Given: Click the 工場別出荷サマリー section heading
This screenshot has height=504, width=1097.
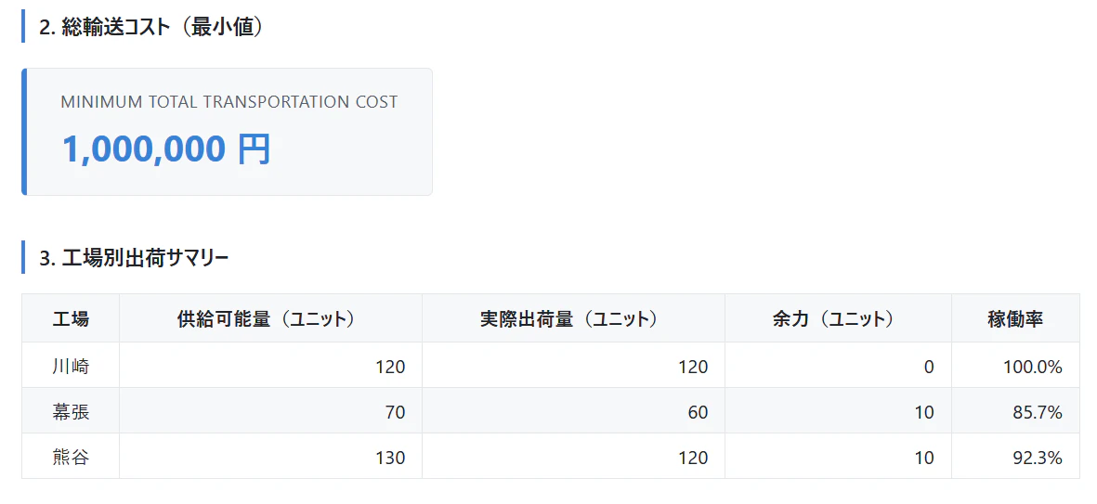Looking at the screenshot, I should [135, 258].
